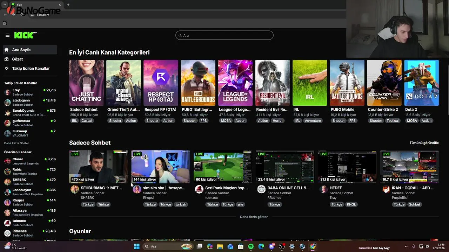449x252 pixels.
Task: Click the turkish tag under Rhupsi stream
Action: tap(181, 204)
